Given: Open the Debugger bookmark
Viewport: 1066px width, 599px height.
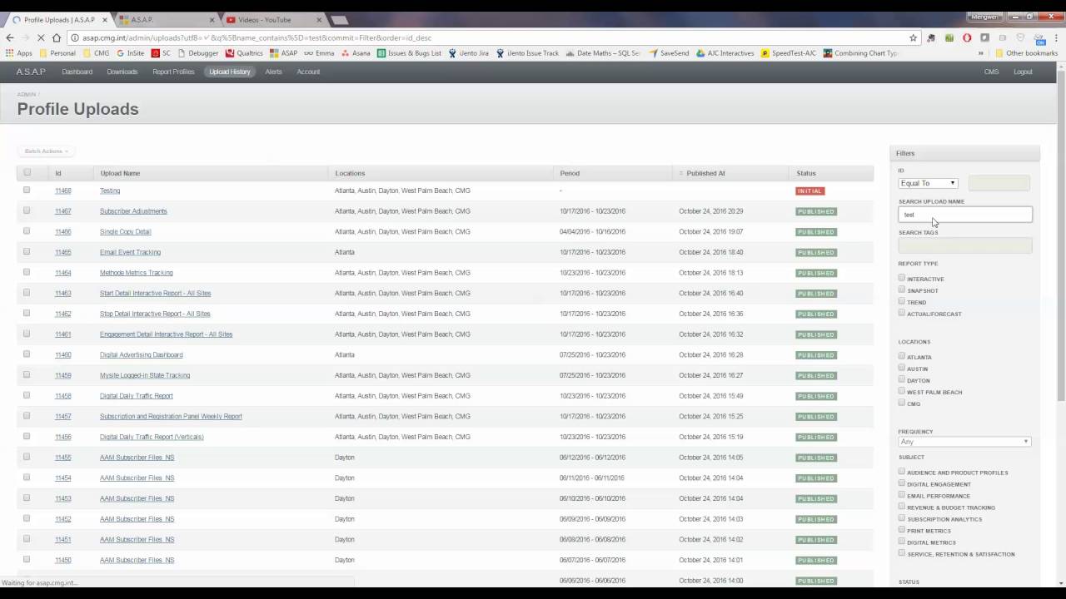Looking at the screenshot, I should click(x=197, y=53).
